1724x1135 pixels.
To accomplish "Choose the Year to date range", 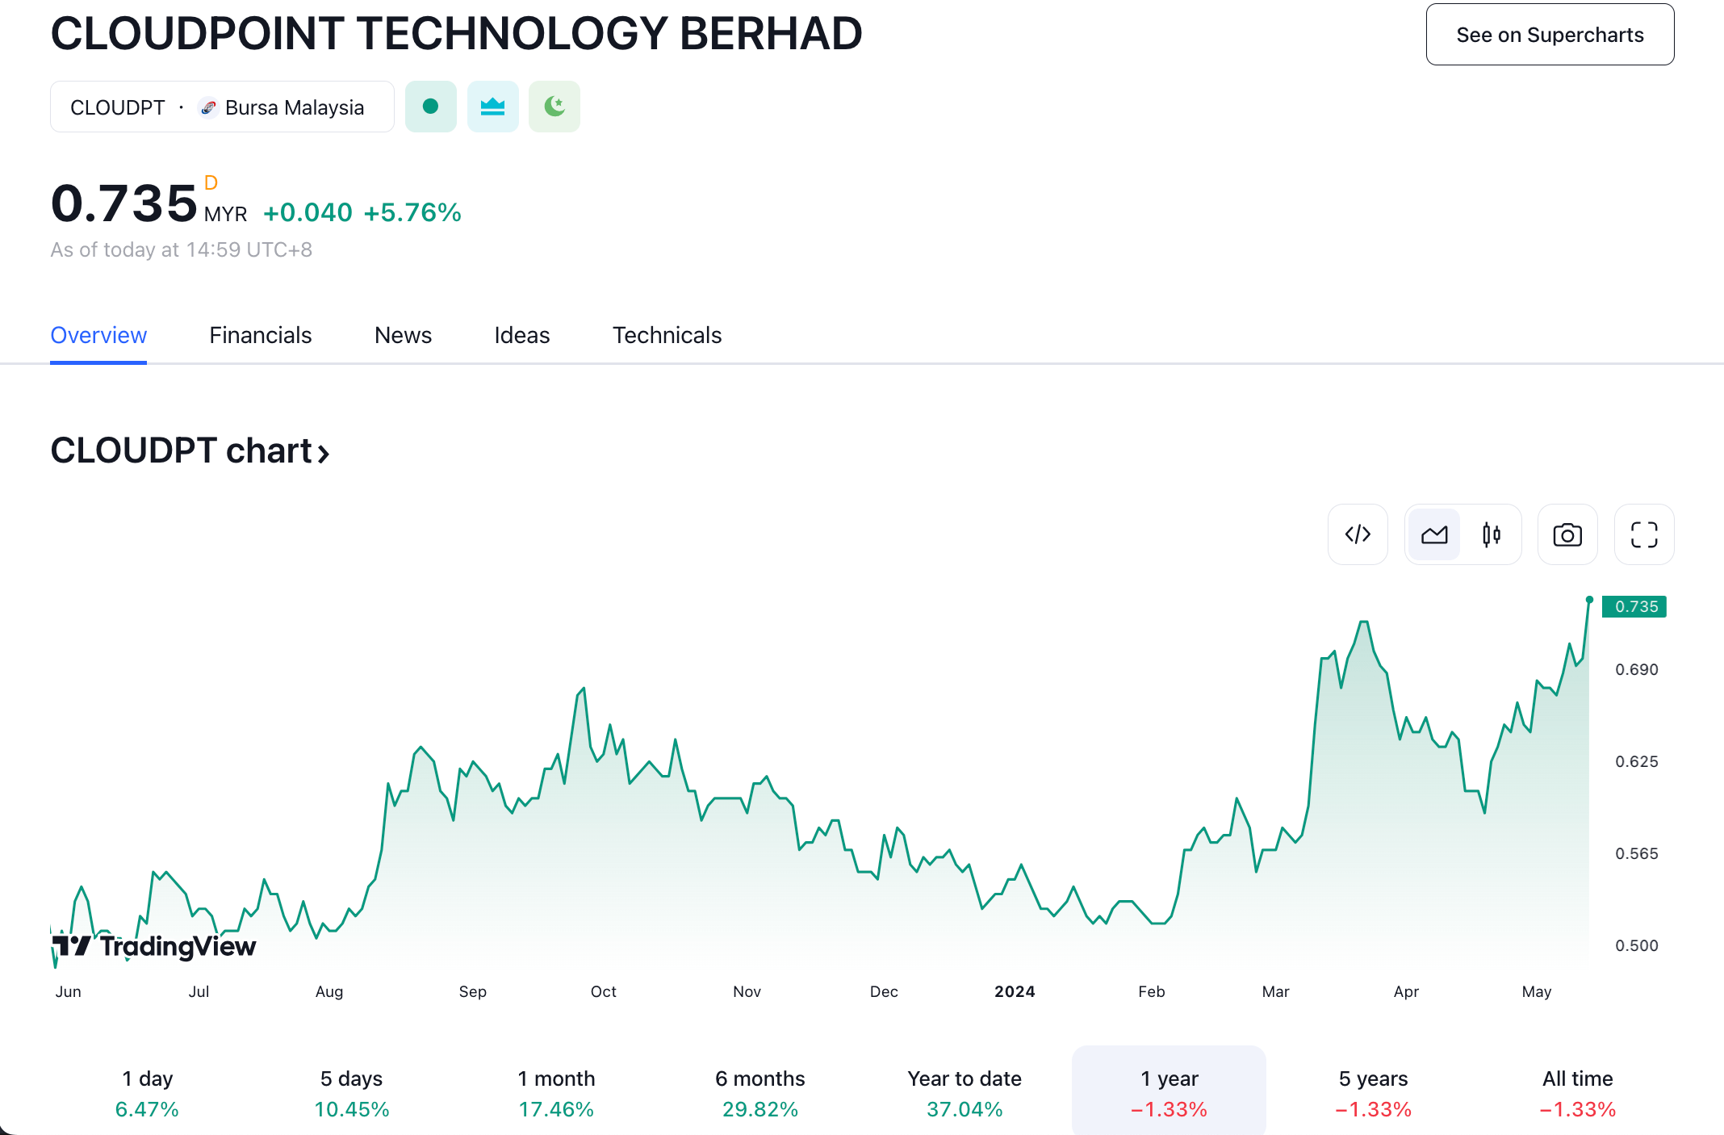I will tap(965, 1093).
